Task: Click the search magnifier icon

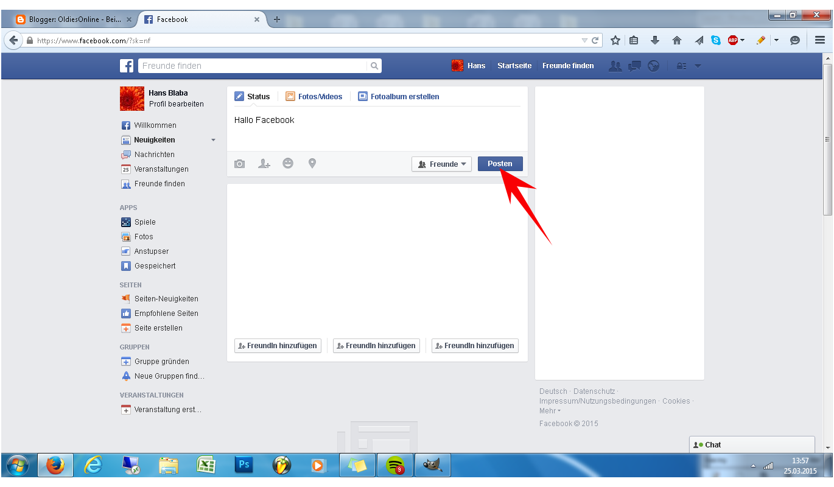Action: point(374,66)
